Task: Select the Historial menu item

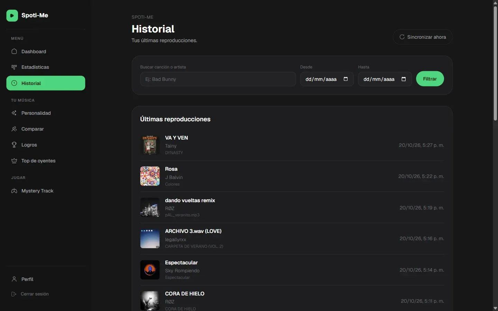Action: (46, 83)
